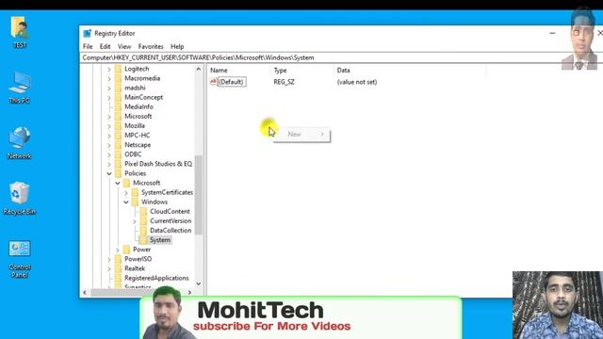Click tree horizontal scroll right arrow
Screen dimensions: 603x339
point(189,293)
